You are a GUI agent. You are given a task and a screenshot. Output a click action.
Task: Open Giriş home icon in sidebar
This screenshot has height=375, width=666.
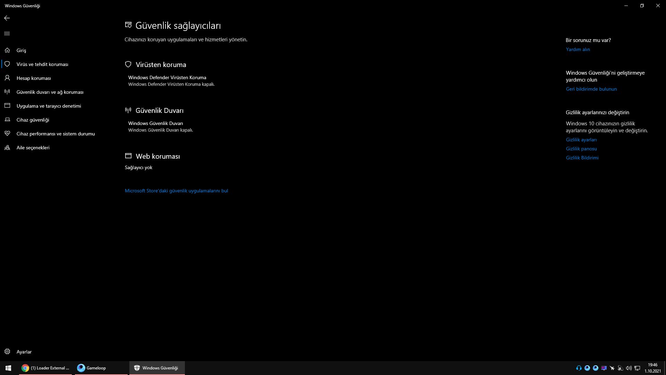coord(7,50)
